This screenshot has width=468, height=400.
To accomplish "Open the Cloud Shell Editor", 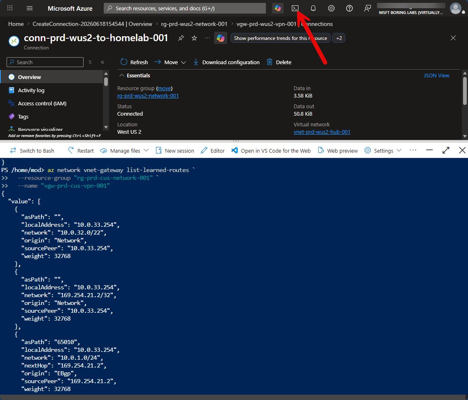I will pyautogui.click(x=212, y=151).
